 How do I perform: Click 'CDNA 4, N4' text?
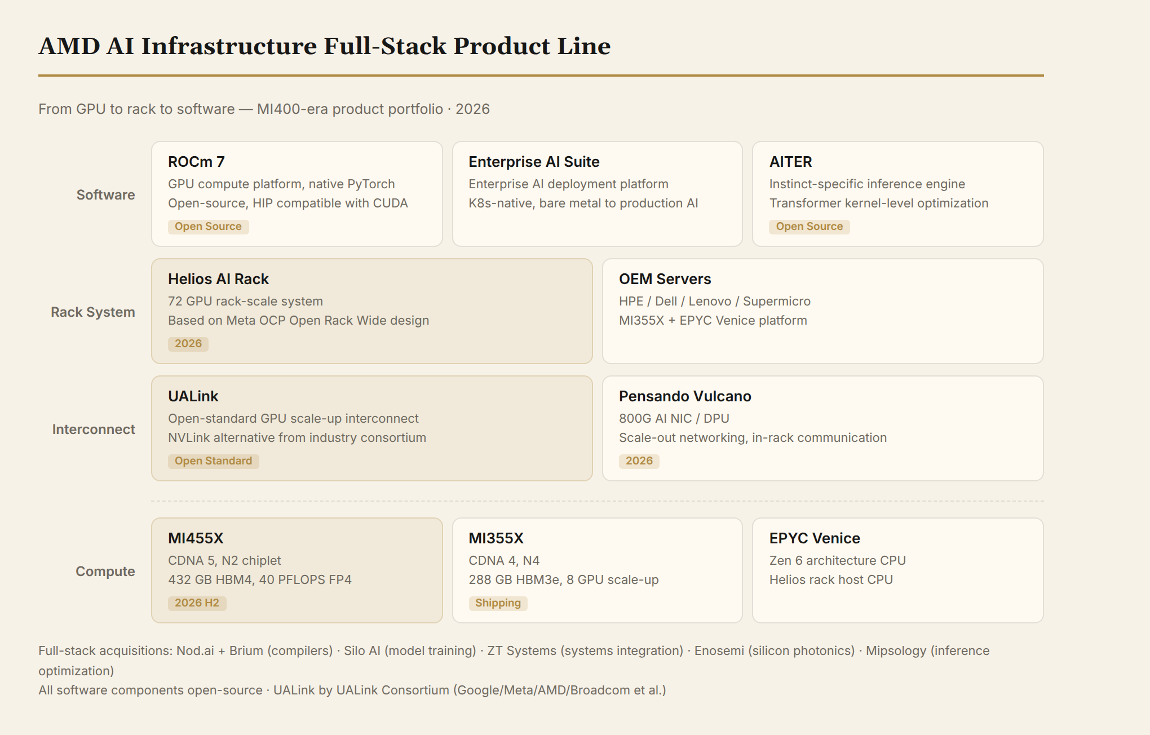pyautogui.click(x=504, y=560)
